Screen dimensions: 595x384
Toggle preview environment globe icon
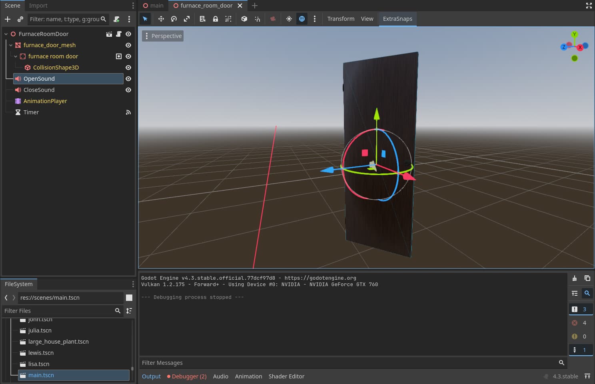pos(302,19)
